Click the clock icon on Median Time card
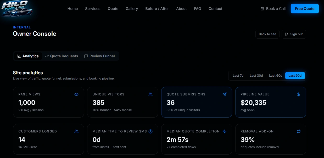The height and width of the screenshot is (158, 324). 150,131
